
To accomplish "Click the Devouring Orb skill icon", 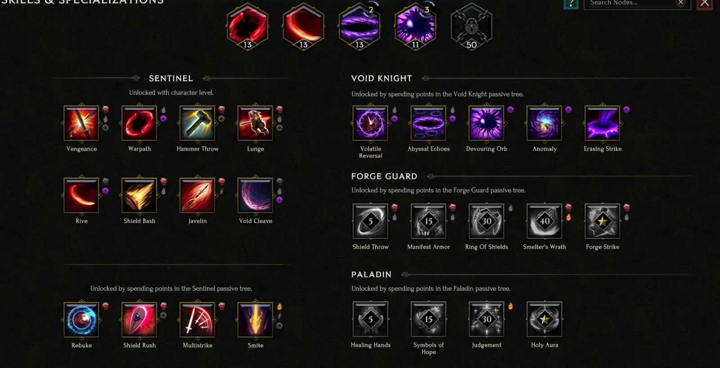I will click(x=486, y=123).
